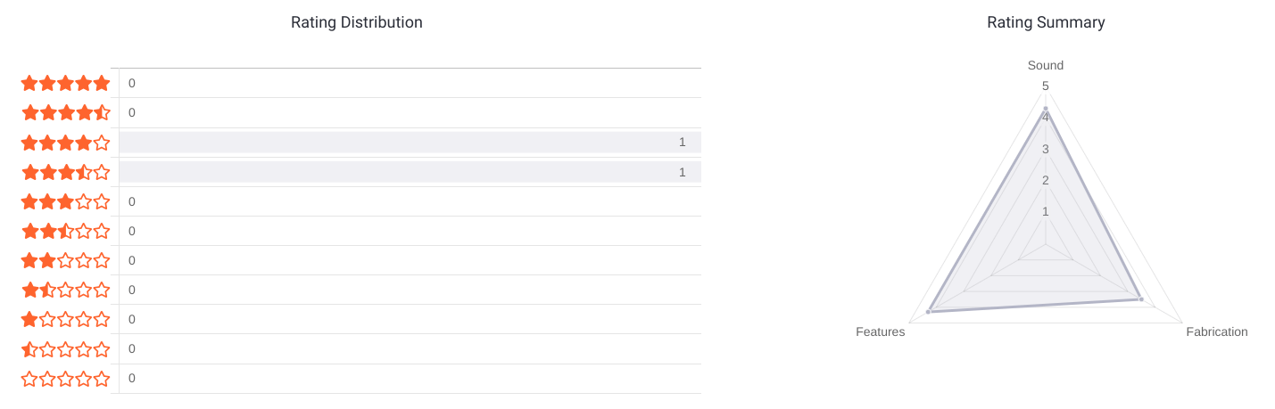Click the three-and-a-half star distribution bar
Screen dimensions: 1275x409
(410, 172)
